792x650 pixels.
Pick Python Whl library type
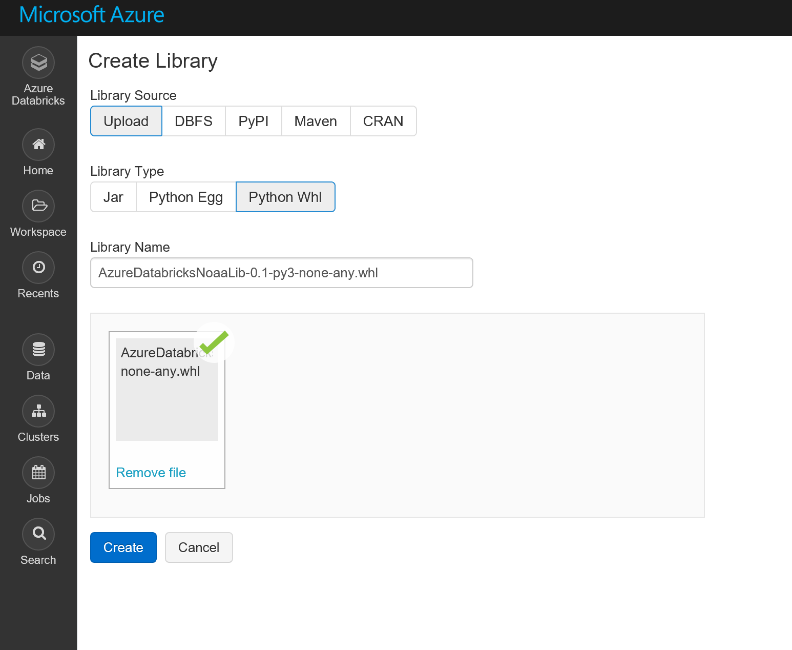285,197
